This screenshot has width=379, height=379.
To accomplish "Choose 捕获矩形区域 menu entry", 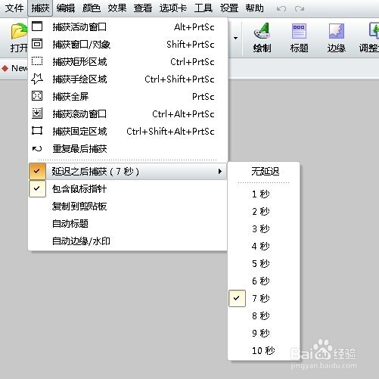I will point(128,61).
